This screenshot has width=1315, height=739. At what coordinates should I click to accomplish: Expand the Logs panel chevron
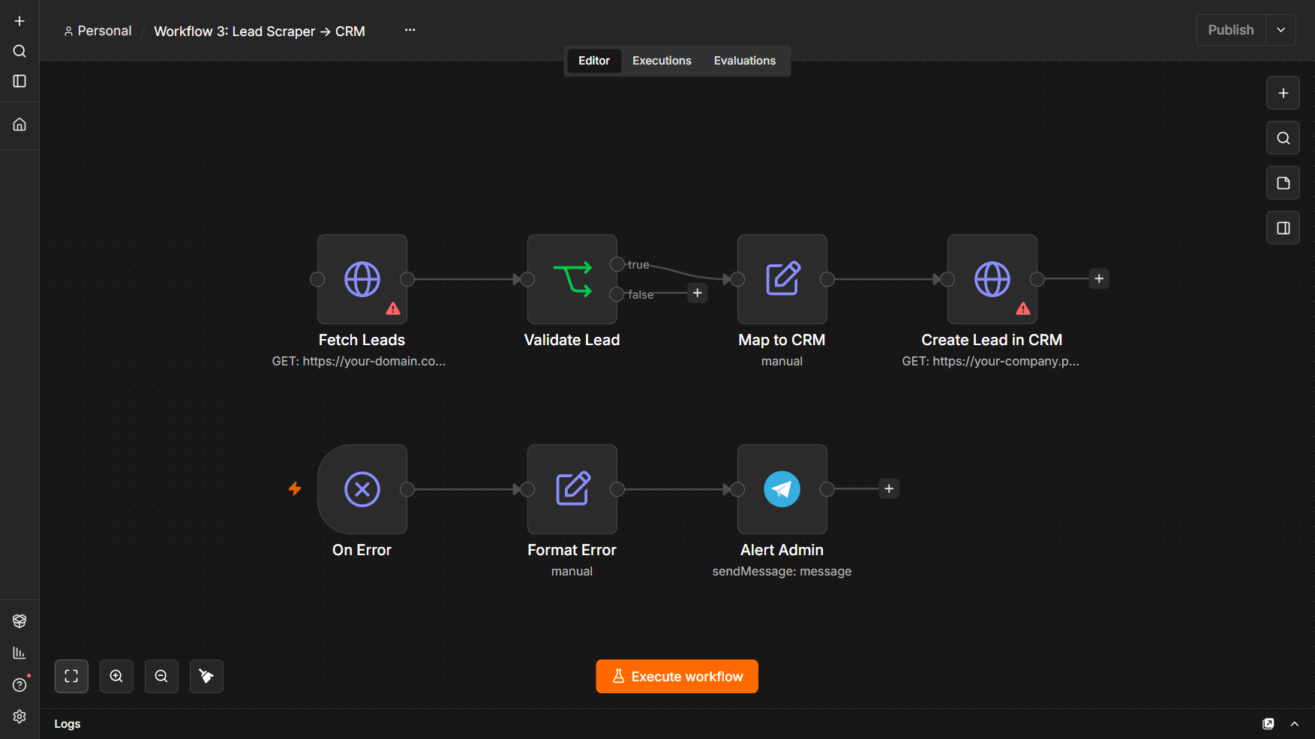tap(1295, 724)
